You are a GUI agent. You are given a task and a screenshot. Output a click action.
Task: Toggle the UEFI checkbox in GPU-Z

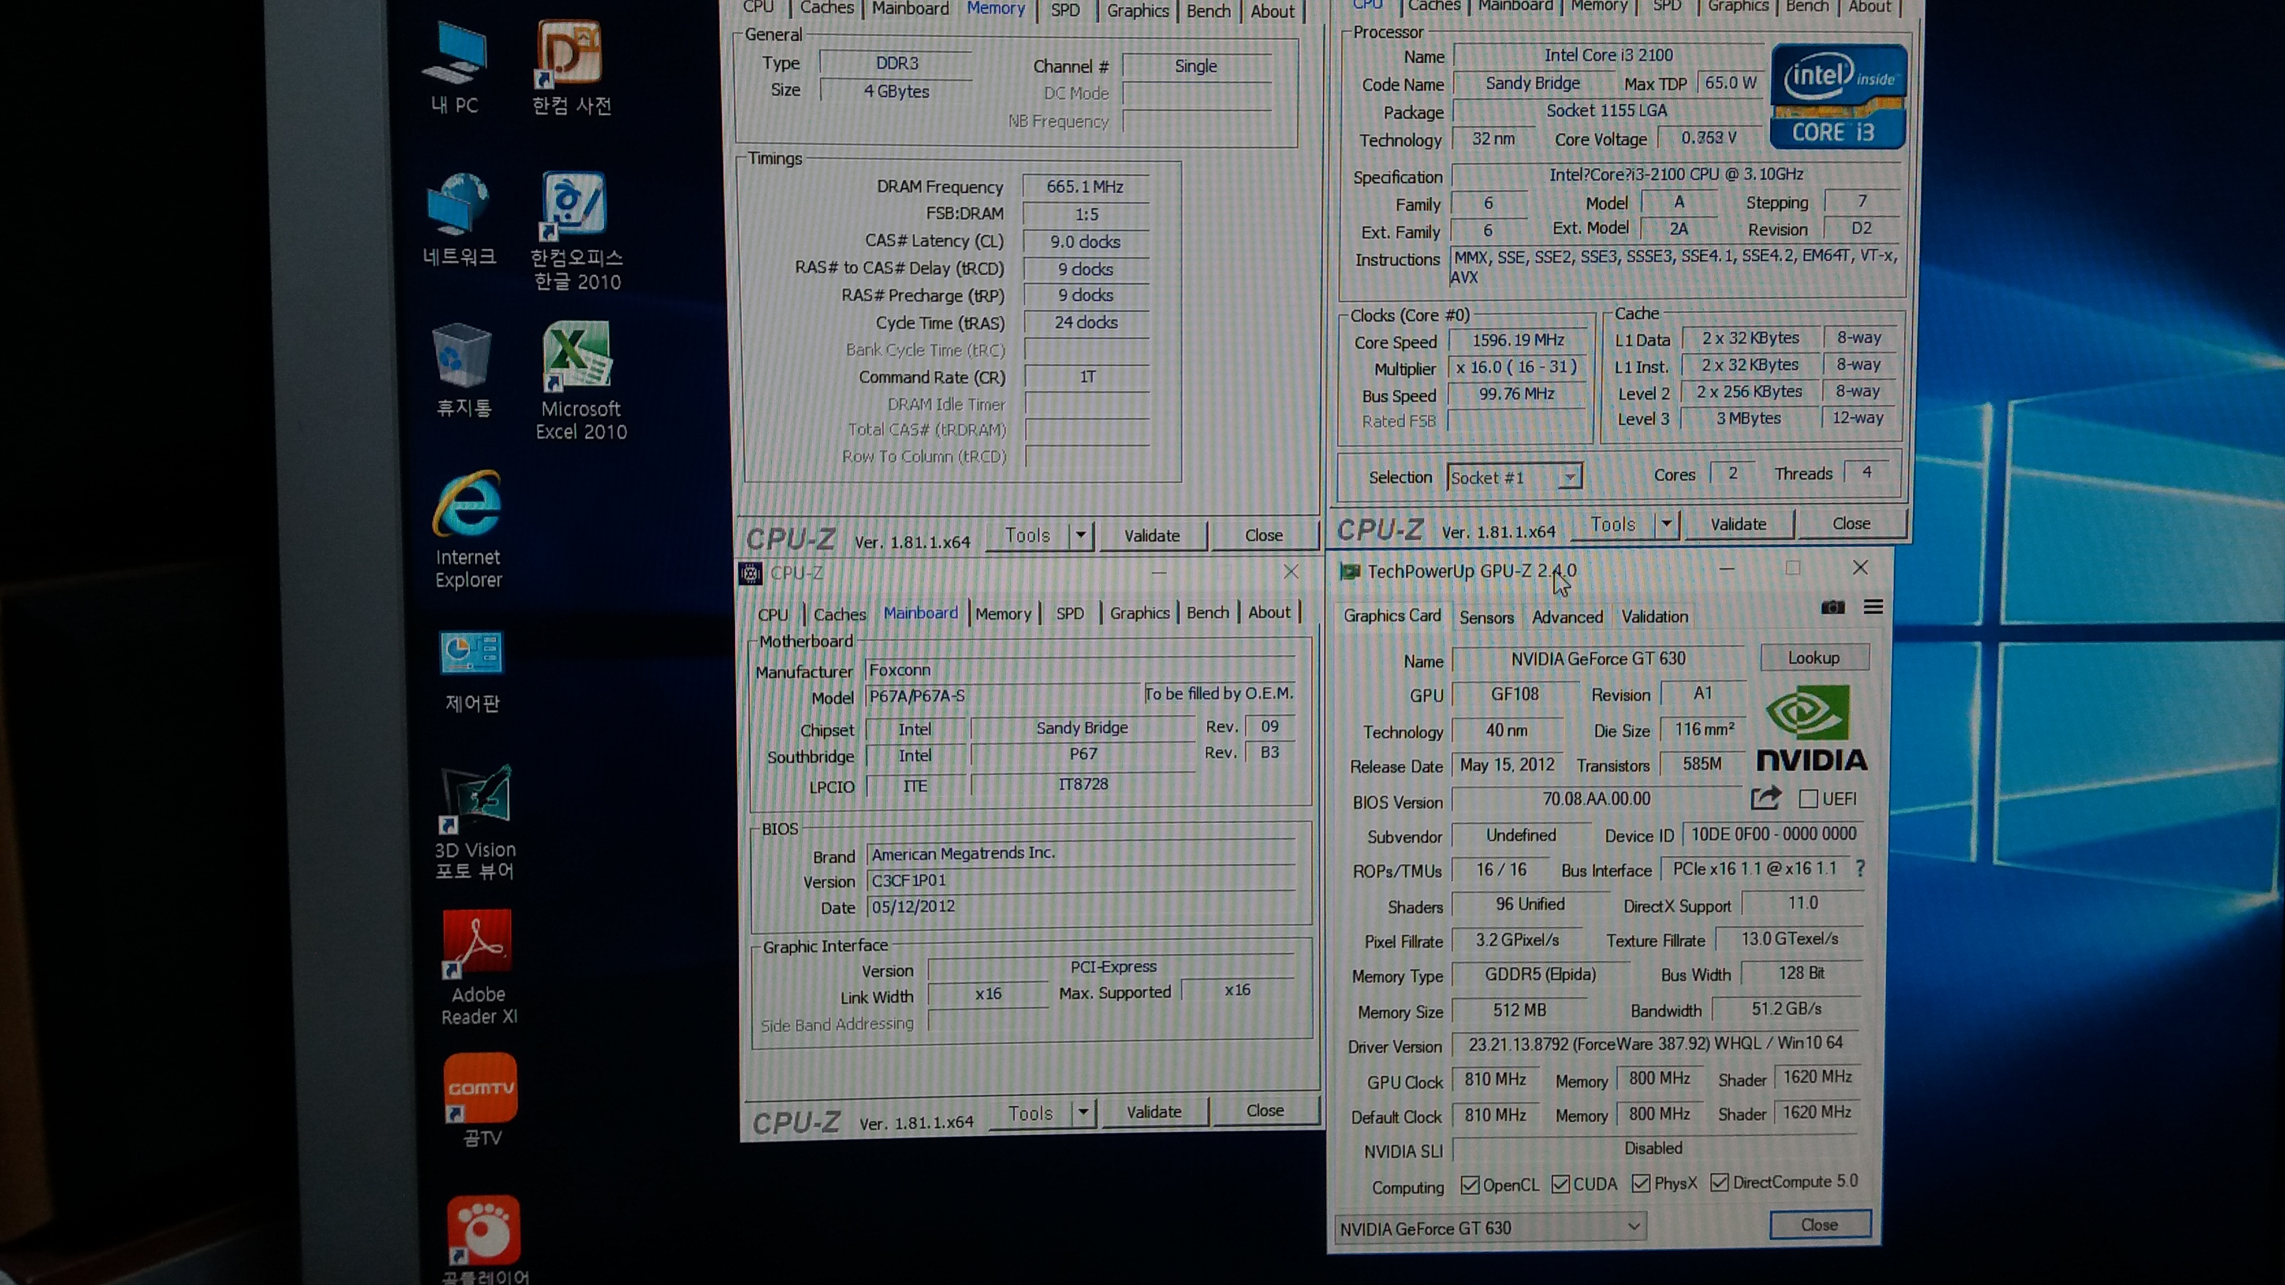[x=1808, y=799]
